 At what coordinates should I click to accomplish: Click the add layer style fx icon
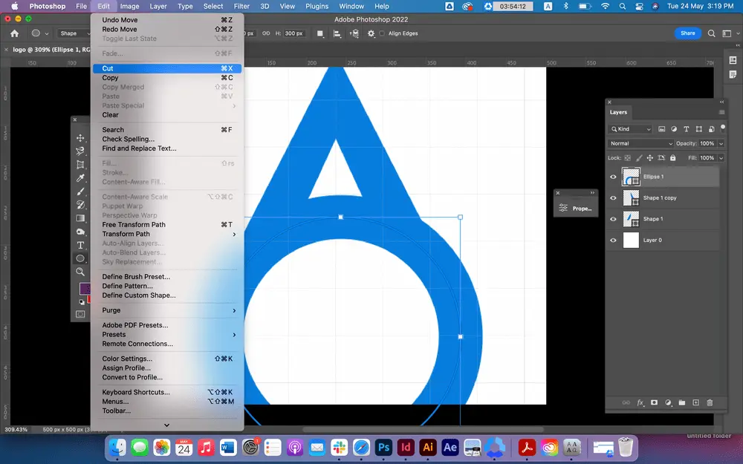(x=640, y=402)
